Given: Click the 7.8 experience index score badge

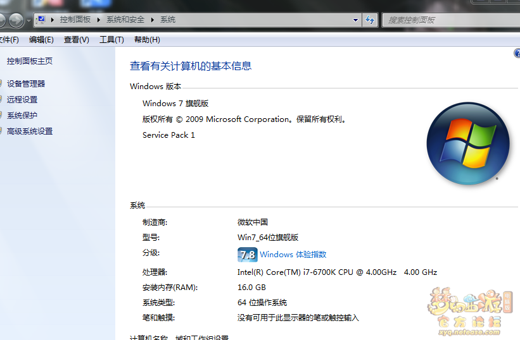Looking at the screenshot, I should [x=248, y=255].
